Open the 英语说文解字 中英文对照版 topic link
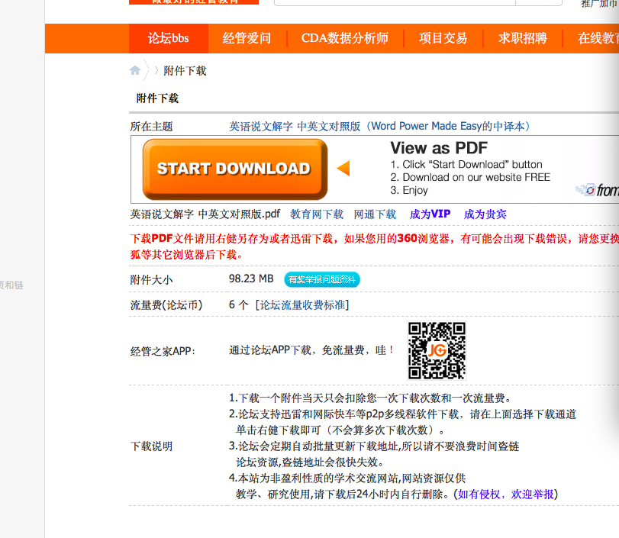619x538 pixels. (x=379, y=127)
